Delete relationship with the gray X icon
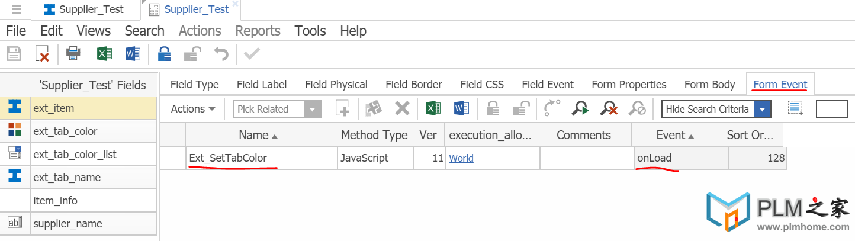Screen dimensions: 855x241 click(403, 108)
